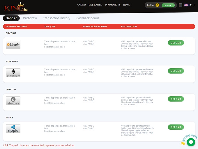Click the Ethereum payment logo

13,73
